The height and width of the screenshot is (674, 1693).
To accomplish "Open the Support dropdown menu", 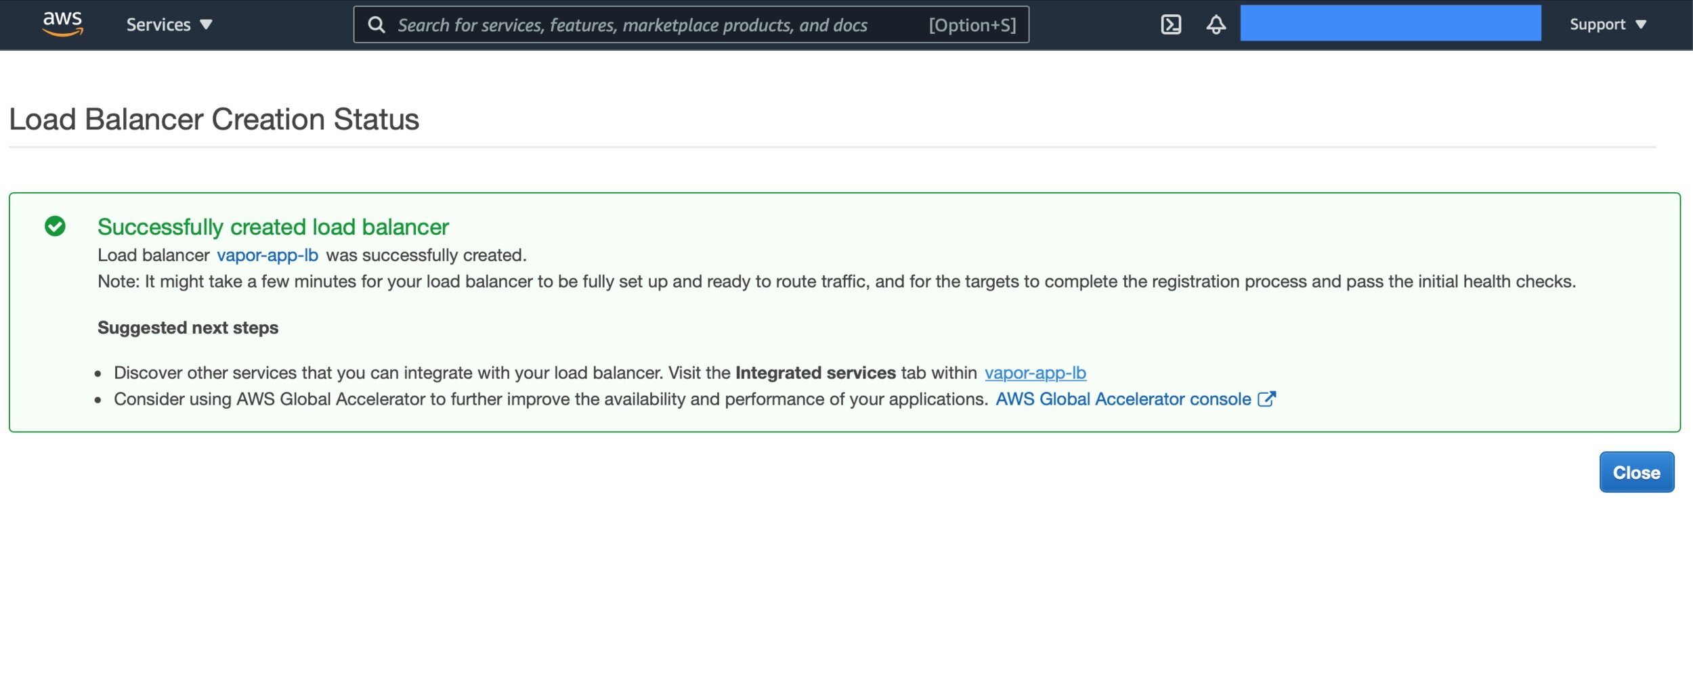I will (1597, 25).
